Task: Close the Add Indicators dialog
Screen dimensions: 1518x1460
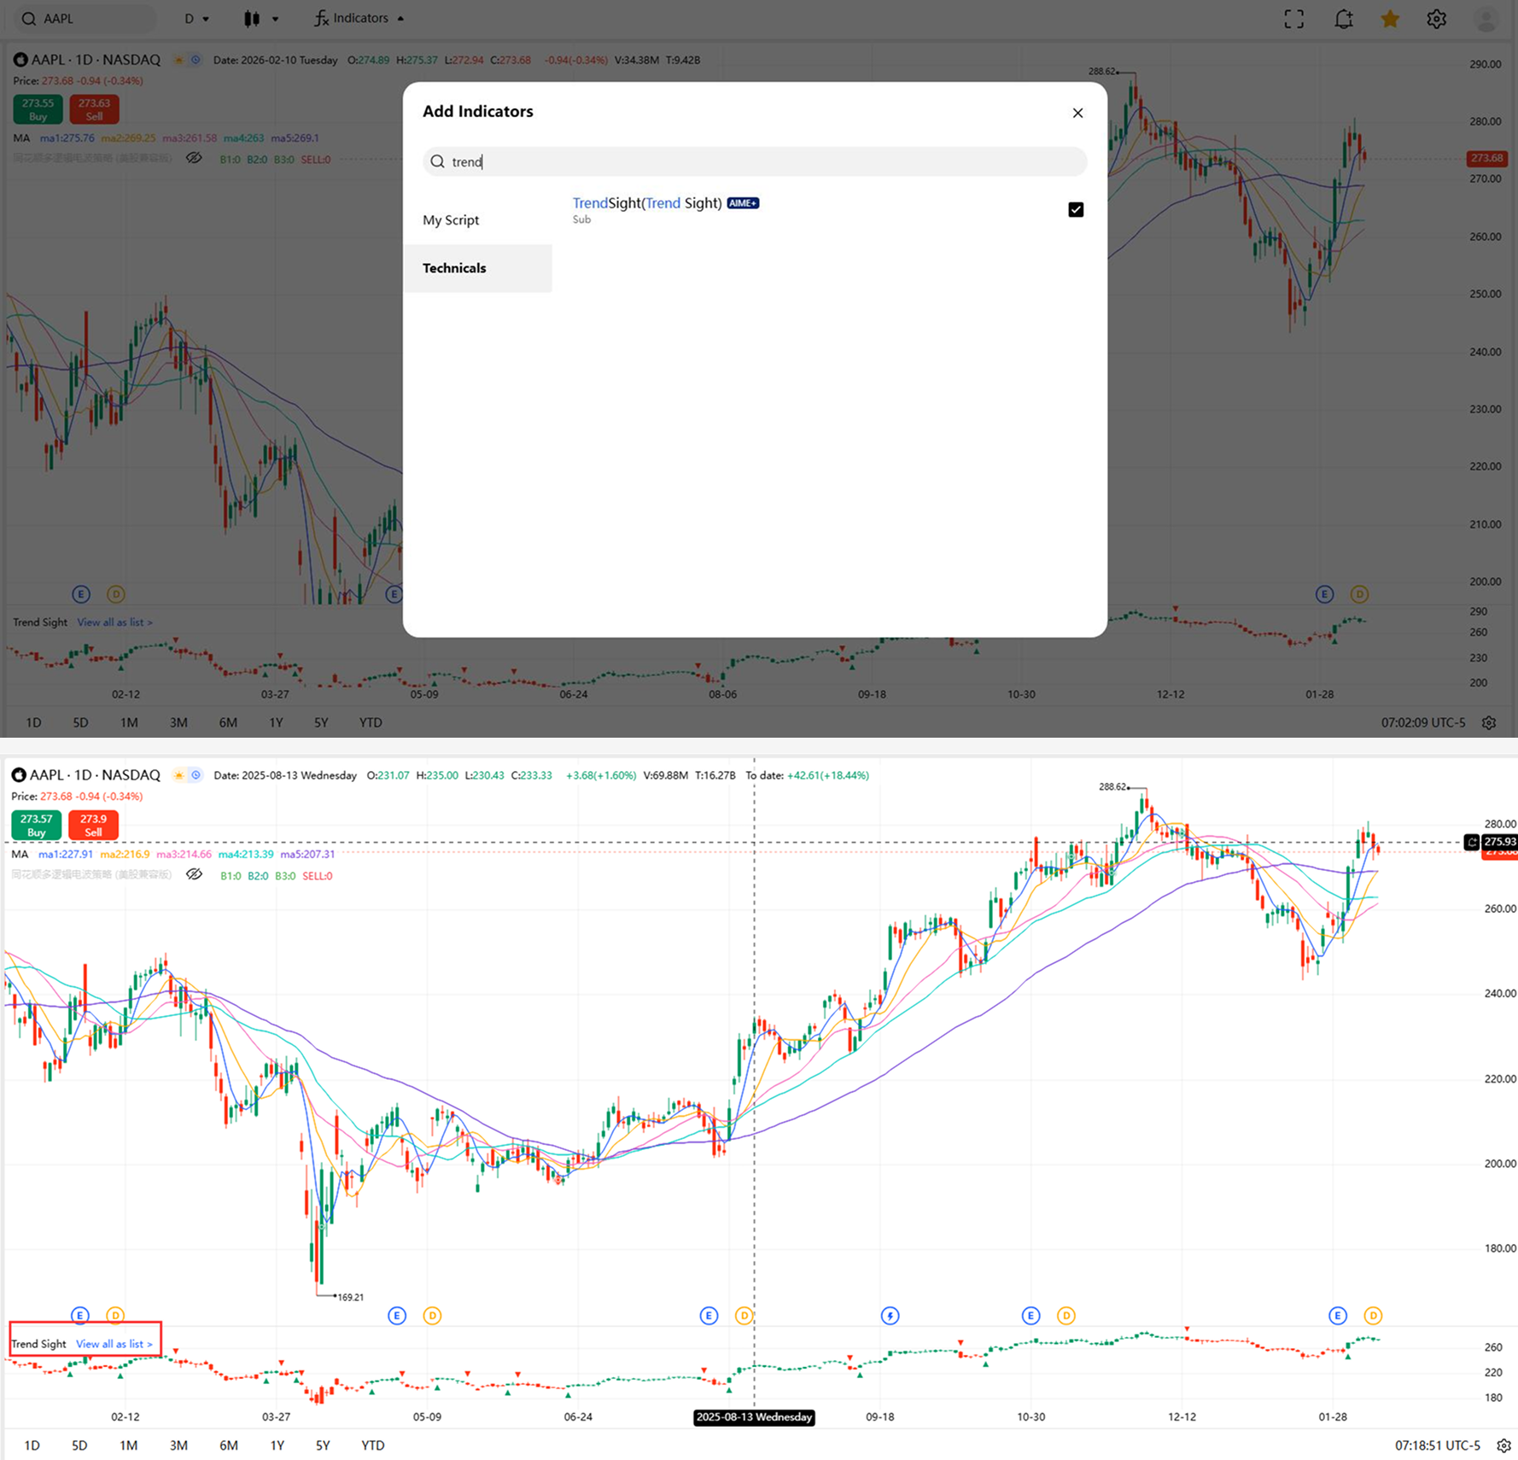Action: pyautogui.click(x=1077, y=113)
